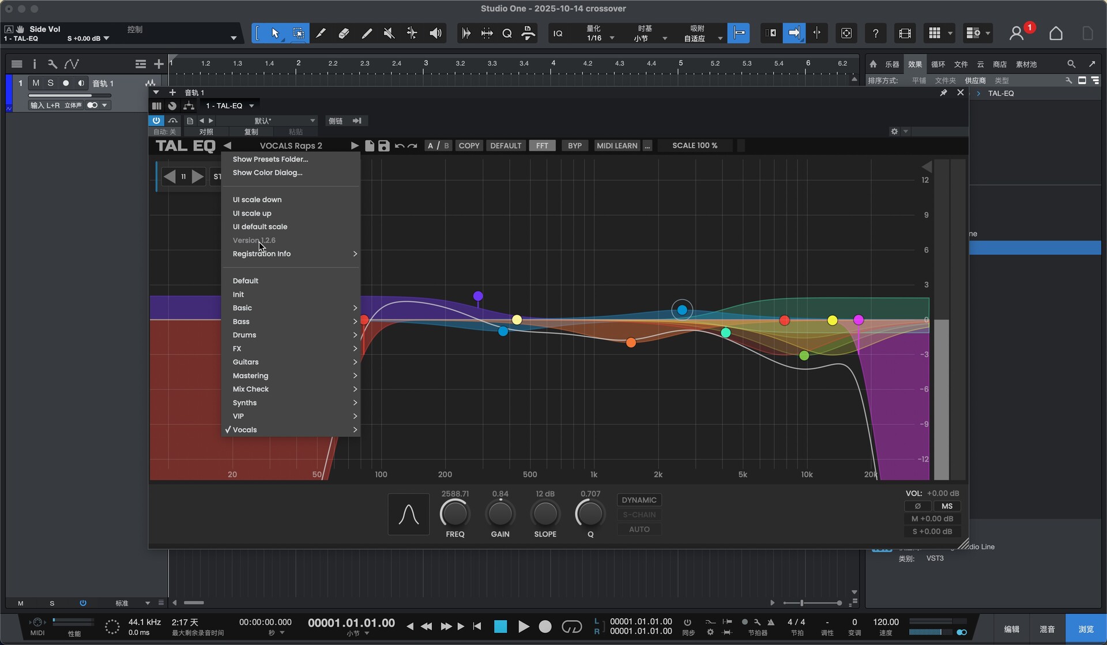The image size is (1107, 645).
Task: Select the Eraser tool
Action: (x=344, y=33)
